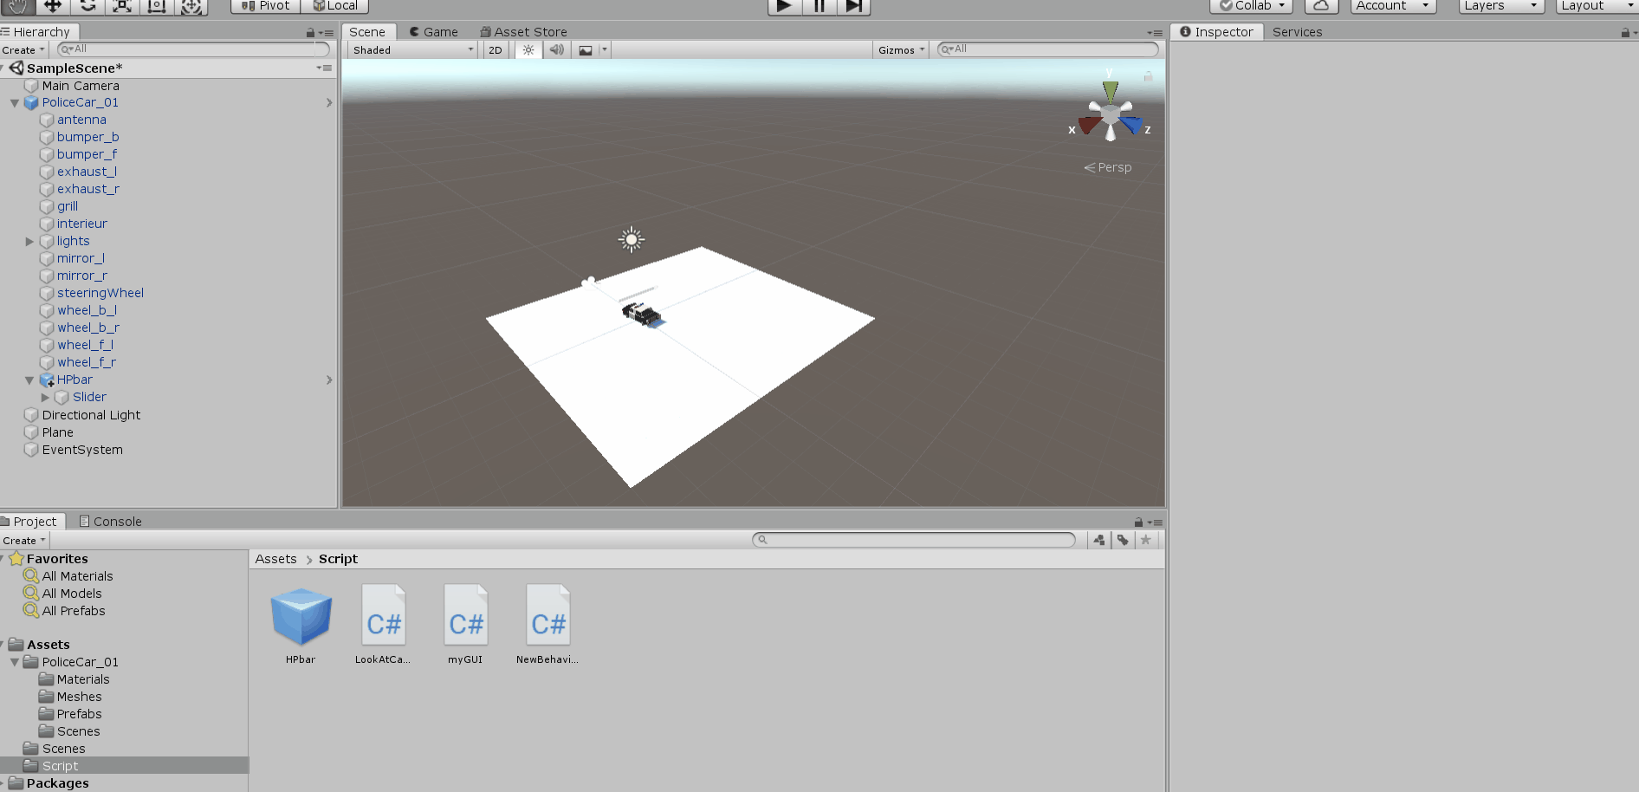The image size is (1639, 792).
Task: Open the Gizmos dropdown
Action: [902, 50]
